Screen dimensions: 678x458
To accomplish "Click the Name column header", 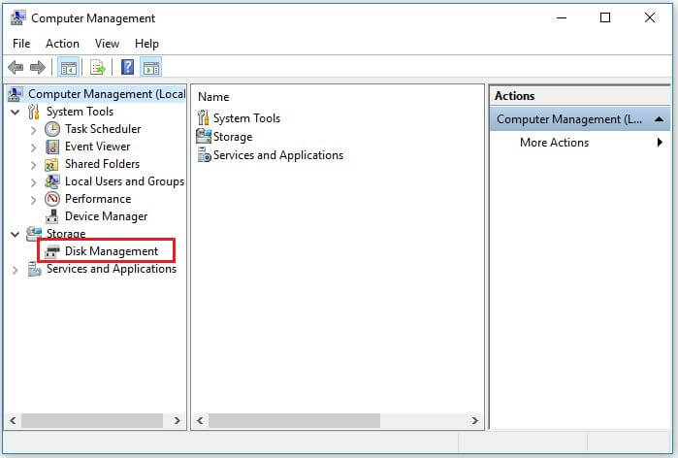I will (x=213, y=96).
